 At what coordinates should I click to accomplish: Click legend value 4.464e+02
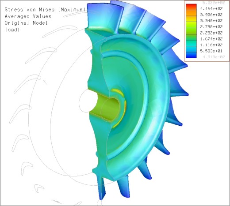tap(211, 9)
